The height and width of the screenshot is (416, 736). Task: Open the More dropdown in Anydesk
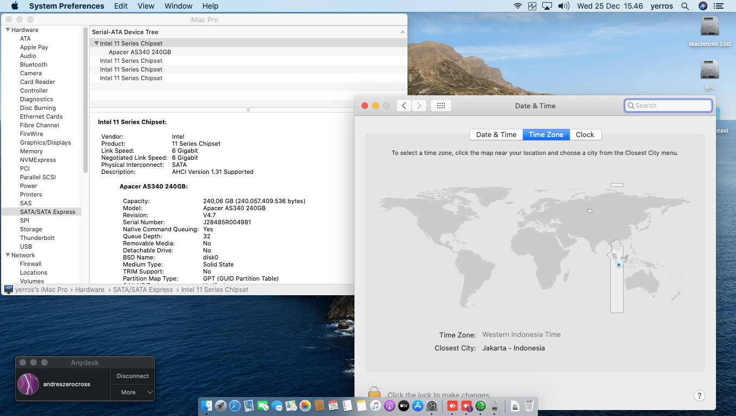133,392
